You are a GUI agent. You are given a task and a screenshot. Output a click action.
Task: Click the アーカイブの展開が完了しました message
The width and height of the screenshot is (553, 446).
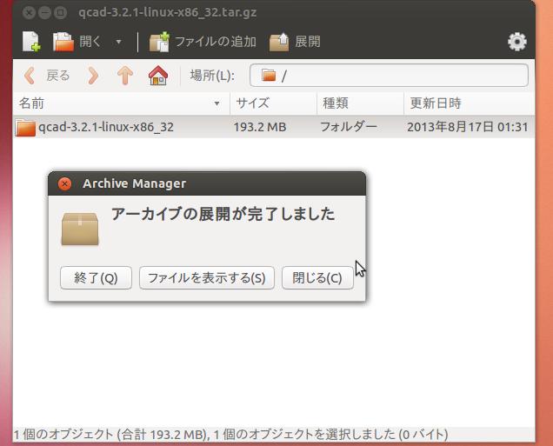(x=223, y=214)
